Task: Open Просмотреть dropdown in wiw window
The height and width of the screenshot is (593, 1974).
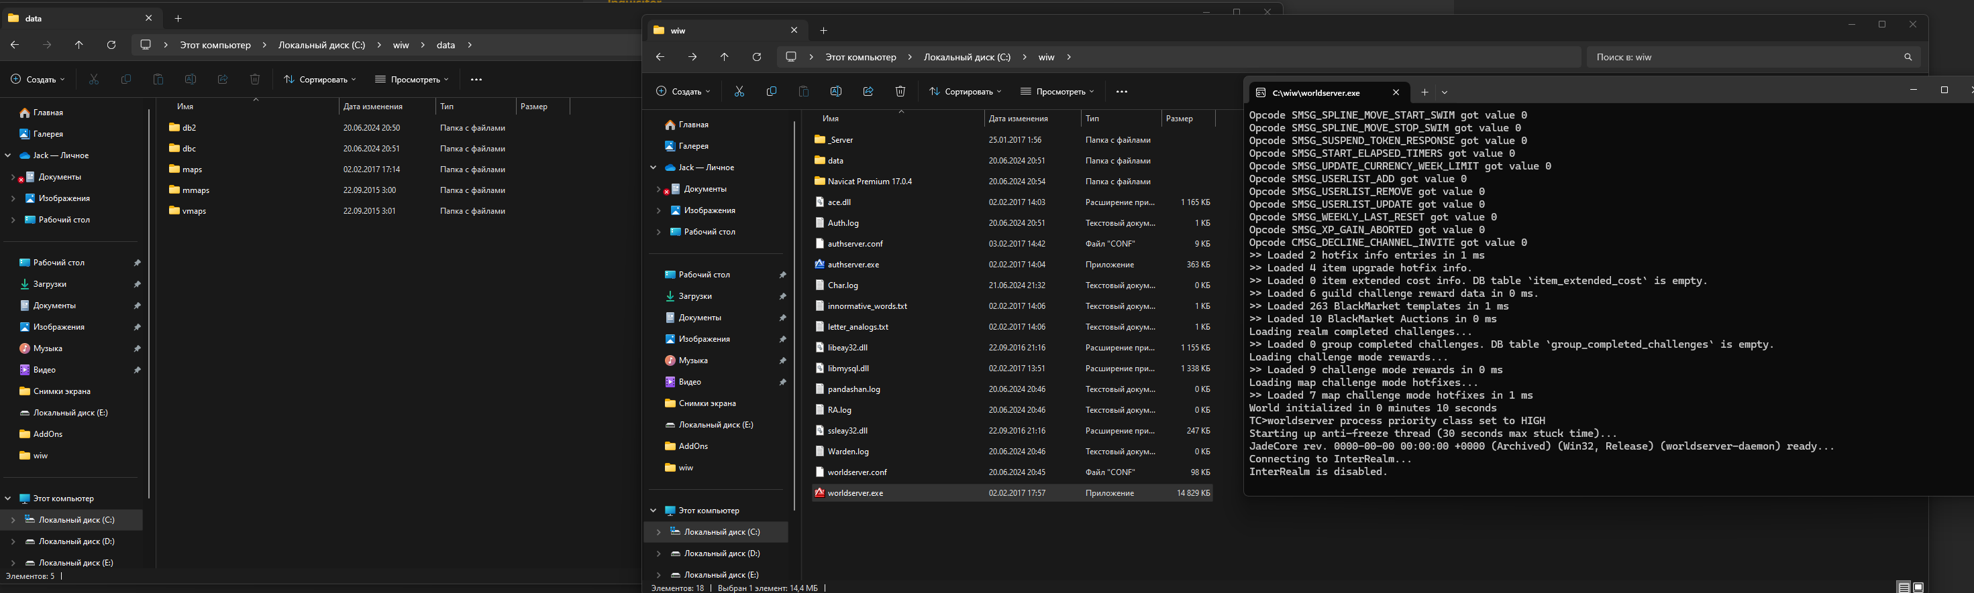Action: [1057, 92]
